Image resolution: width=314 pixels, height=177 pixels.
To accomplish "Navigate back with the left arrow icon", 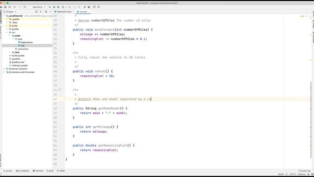I will [x=15, y=7].
